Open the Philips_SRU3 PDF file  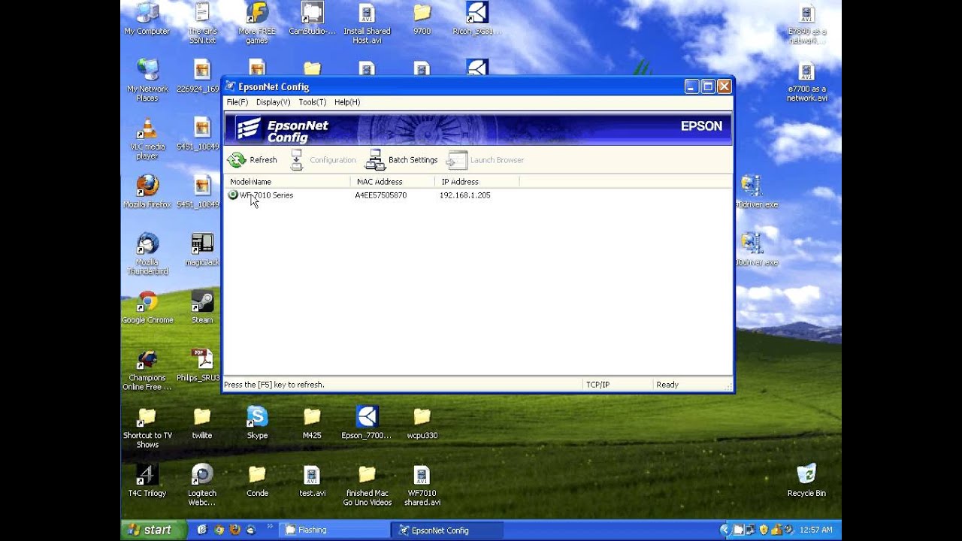tap(200, 366)
